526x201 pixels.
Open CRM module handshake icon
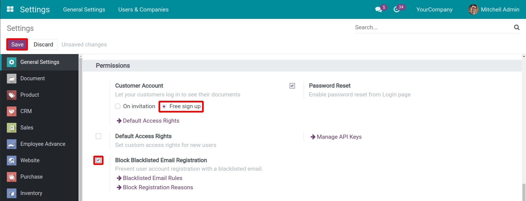click(x=12, y=111)
